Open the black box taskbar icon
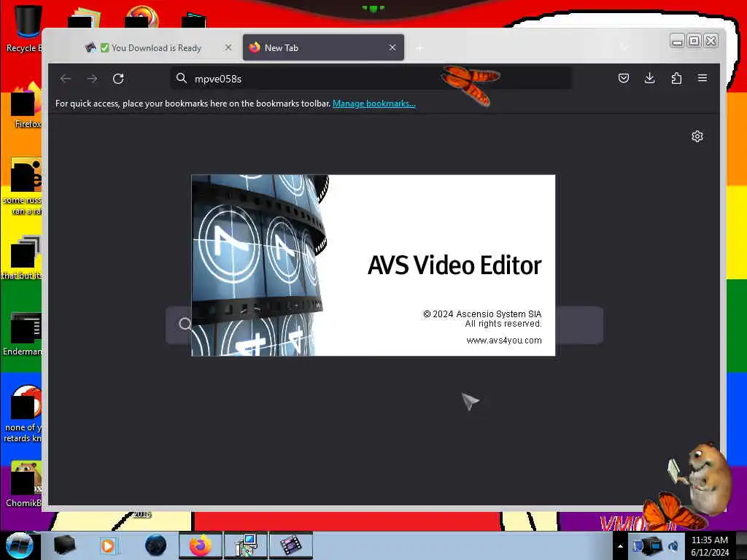747x560 pixels. click(64, 545)
